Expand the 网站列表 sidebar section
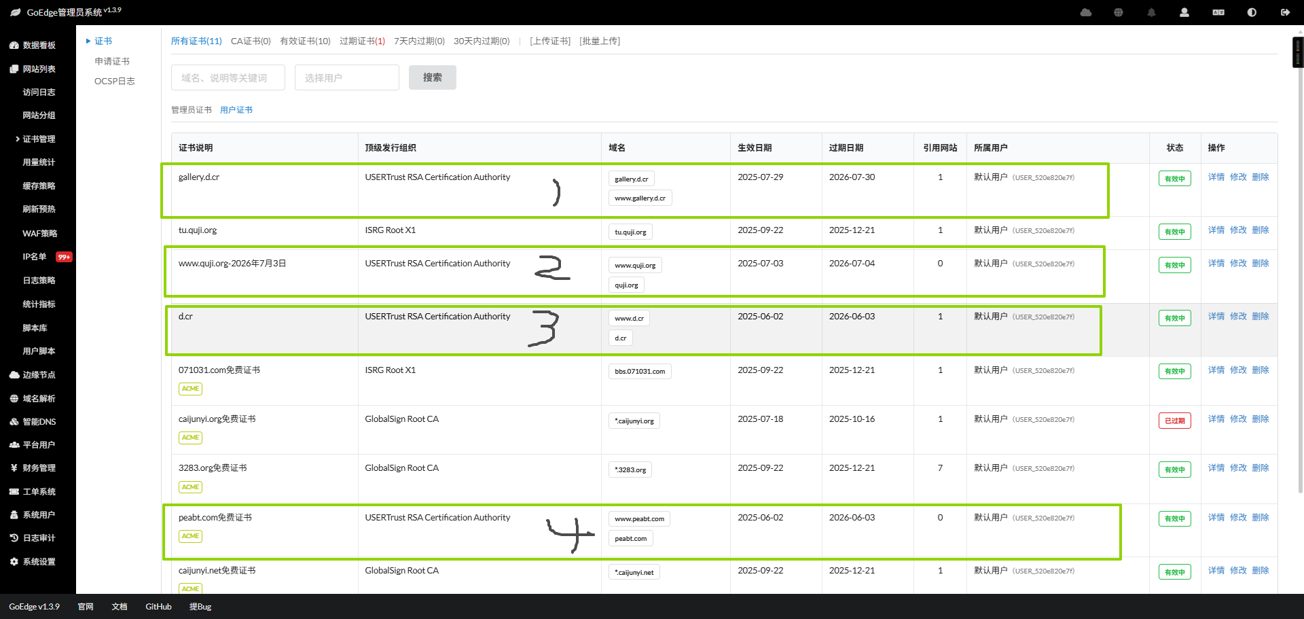Screen dimensions: 1304x619 pos(39,69)
